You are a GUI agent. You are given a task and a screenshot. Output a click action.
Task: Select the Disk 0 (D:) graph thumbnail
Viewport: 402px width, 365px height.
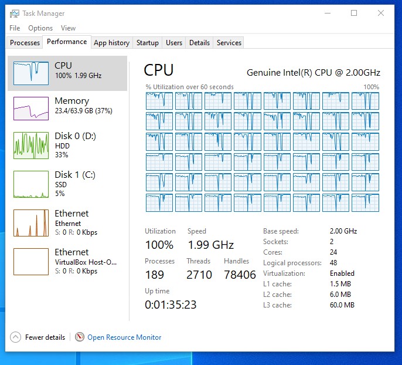pyautogui.click(x=31, y=146)
